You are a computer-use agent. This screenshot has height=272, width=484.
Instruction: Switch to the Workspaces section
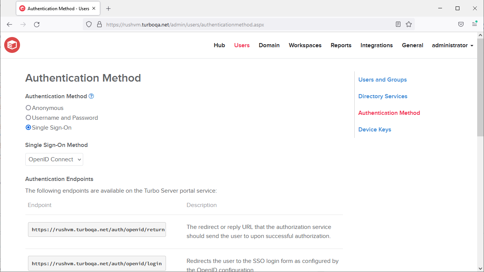[305, 45]
